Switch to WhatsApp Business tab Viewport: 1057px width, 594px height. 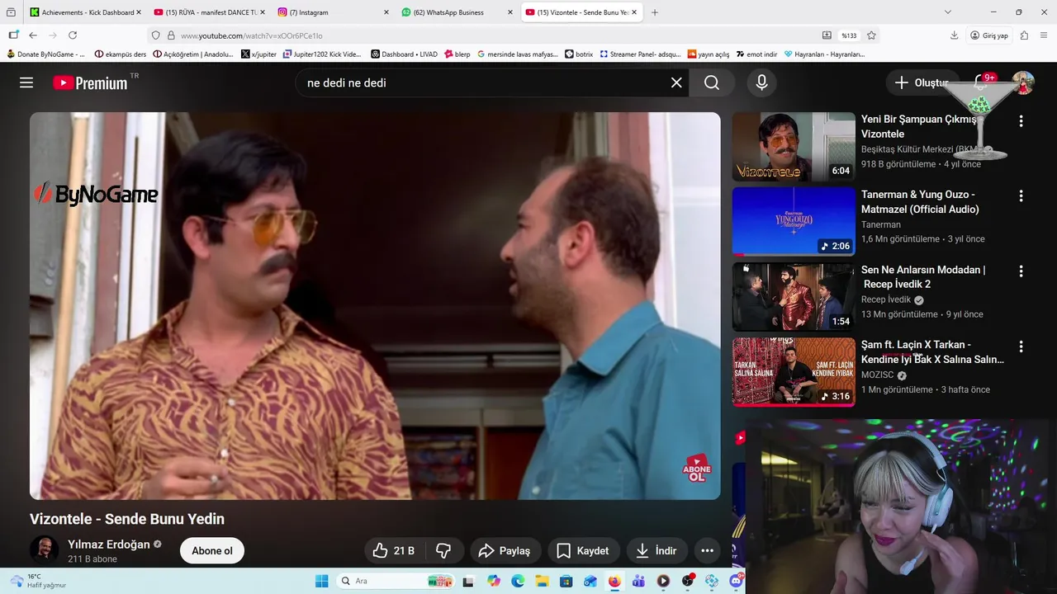pos(457,12)
